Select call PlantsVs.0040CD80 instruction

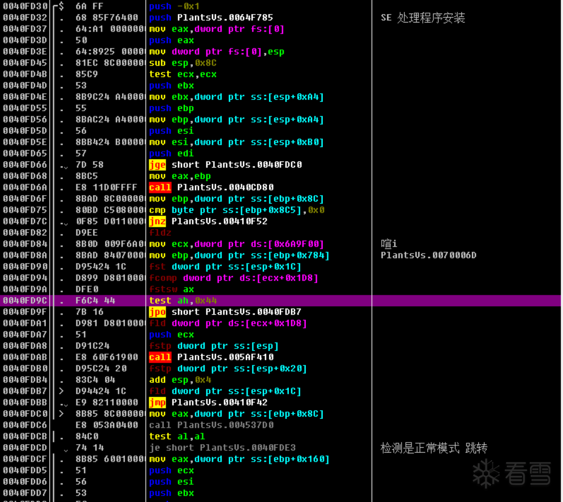[x=211, y=187]
